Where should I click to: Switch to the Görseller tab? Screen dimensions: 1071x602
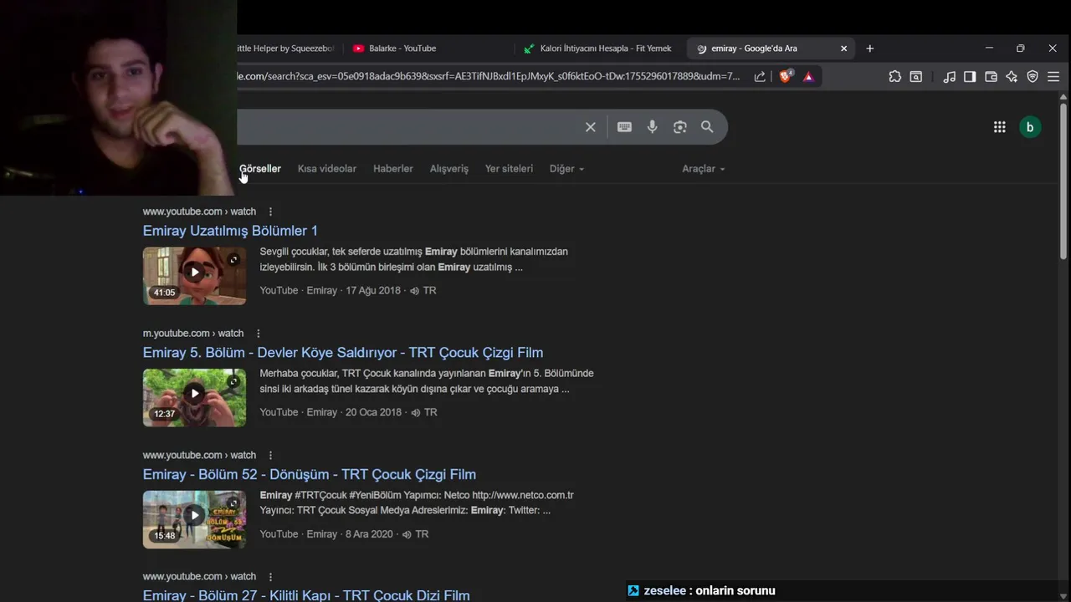[x=260, y=169]
